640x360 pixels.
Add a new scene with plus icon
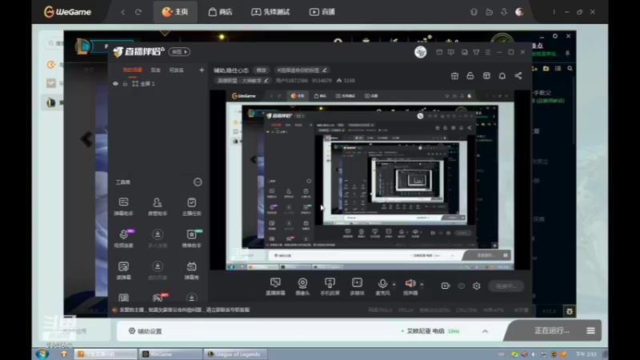[x=202, y=70]
